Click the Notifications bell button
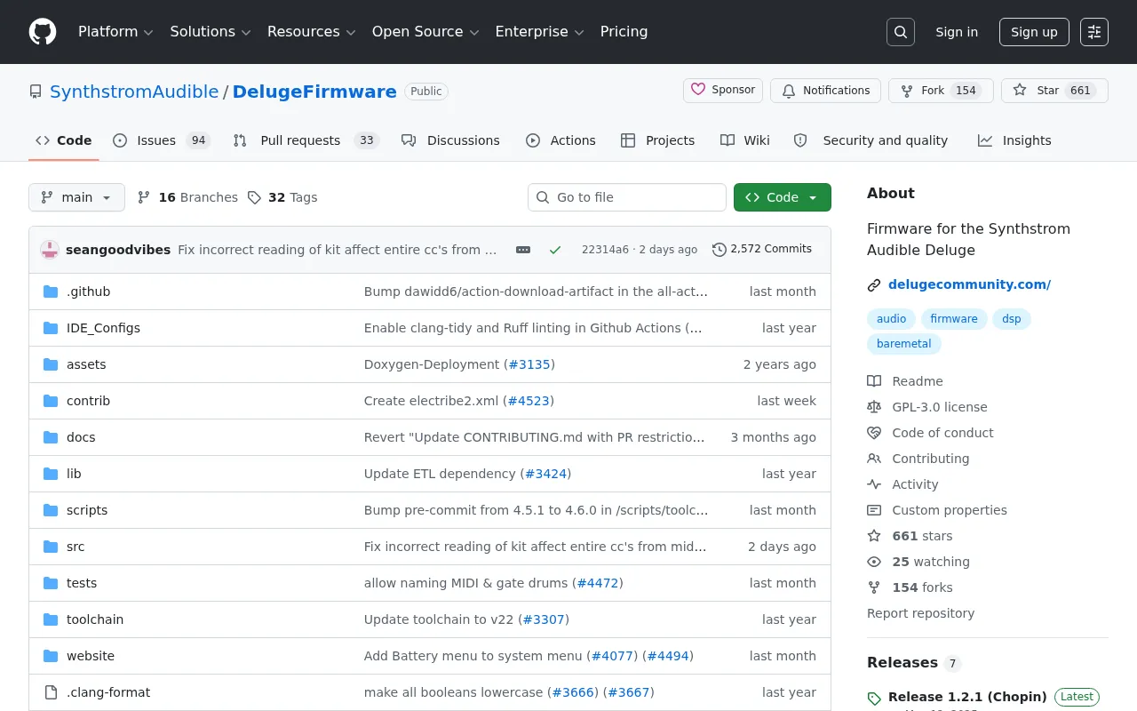Screen dimensions: 1137x711 coord(825,91)
